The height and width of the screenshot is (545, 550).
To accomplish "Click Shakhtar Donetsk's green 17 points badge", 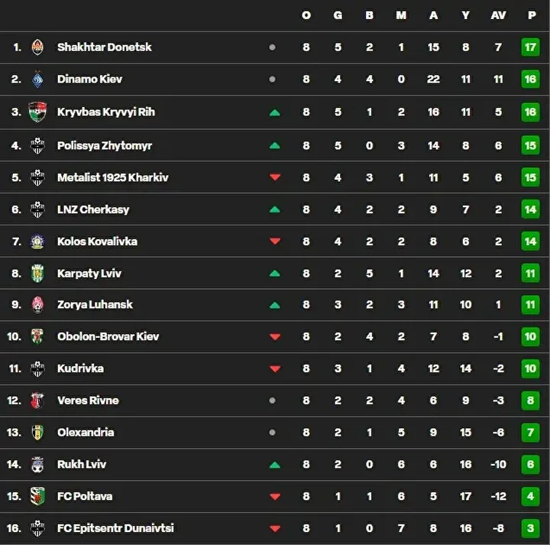I will [531, 47].
